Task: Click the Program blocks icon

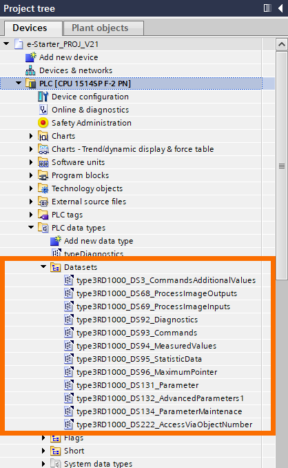Action: [43, 175]
